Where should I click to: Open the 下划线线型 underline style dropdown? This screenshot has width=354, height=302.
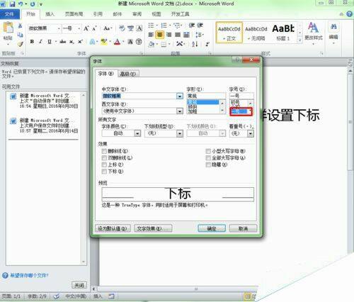[x=180, y=134]
